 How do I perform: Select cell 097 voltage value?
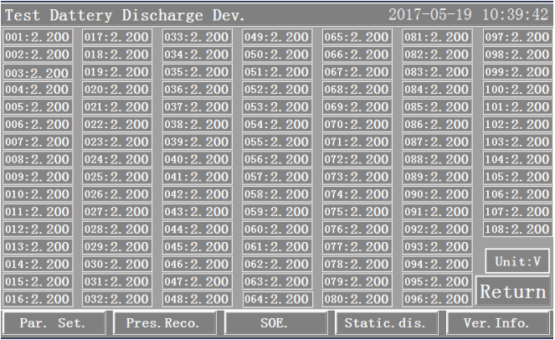pyautogui.click(x=517, y=38)
